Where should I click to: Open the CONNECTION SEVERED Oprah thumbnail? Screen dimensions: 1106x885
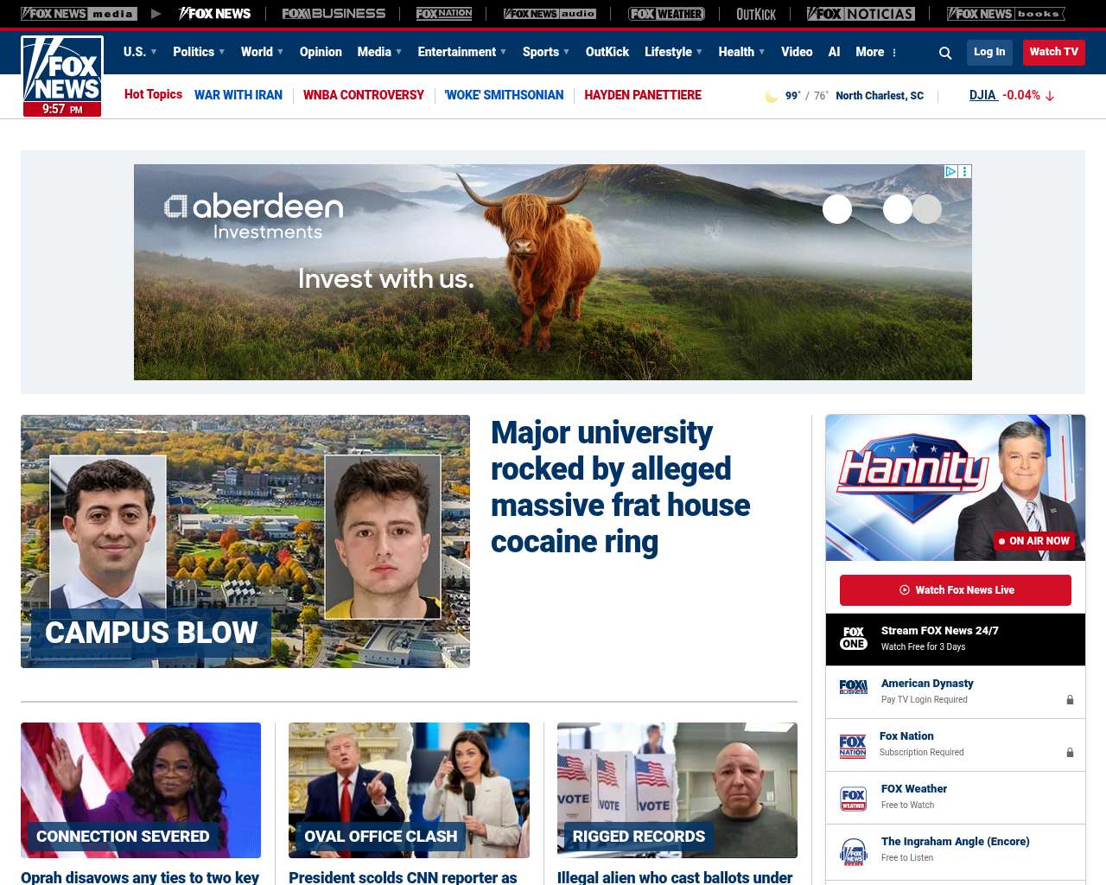pos(141,790)
